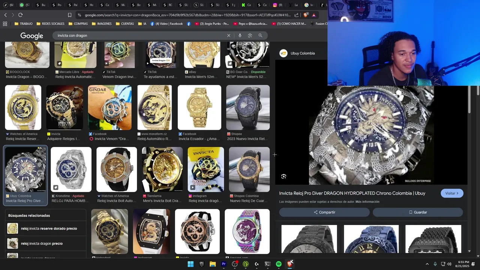
Task: Open Google Lens on the preview image
Action: pos(284,176)
